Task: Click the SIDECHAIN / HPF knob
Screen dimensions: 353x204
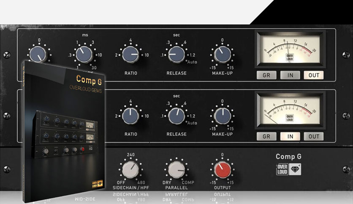Action: (130, 169)
